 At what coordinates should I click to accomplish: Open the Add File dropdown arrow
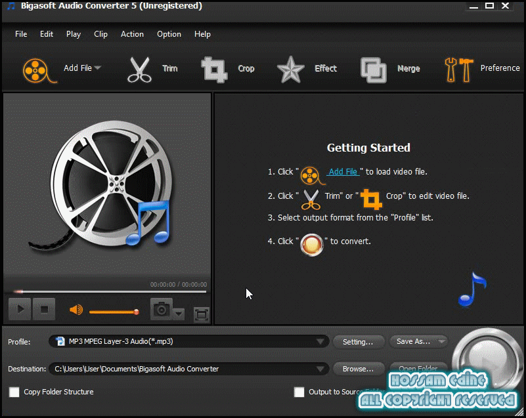click(x=98, y=68)
